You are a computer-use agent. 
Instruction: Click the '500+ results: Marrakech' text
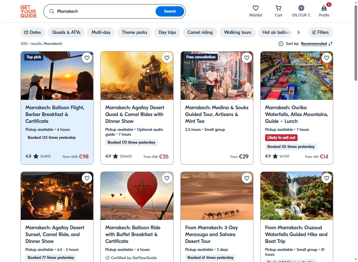[41, 44]
